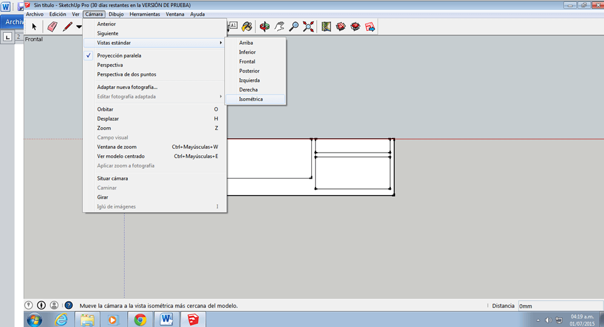Close the open Cámara menu
This screenshot has width=604, height=327.
coord(94,15)
